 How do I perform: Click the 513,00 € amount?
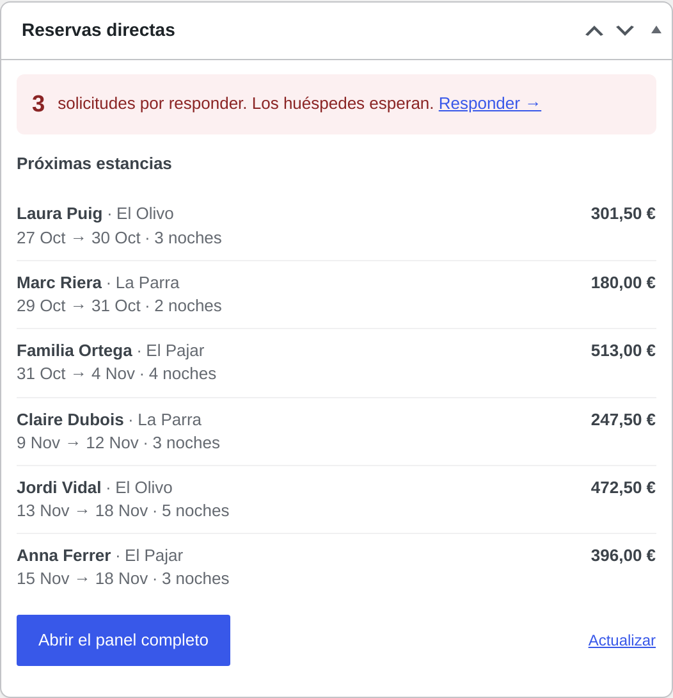click(x=622, y=350)
